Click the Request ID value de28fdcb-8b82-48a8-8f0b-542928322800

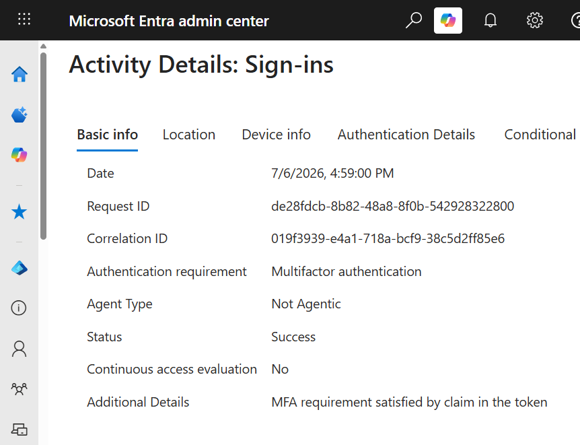pos(392,206)
